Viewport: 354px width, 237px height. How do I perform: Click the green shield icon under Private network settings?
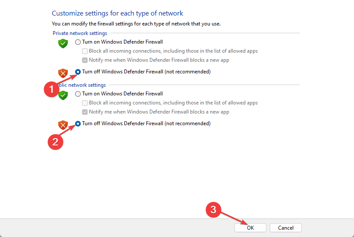coord(63,43)
